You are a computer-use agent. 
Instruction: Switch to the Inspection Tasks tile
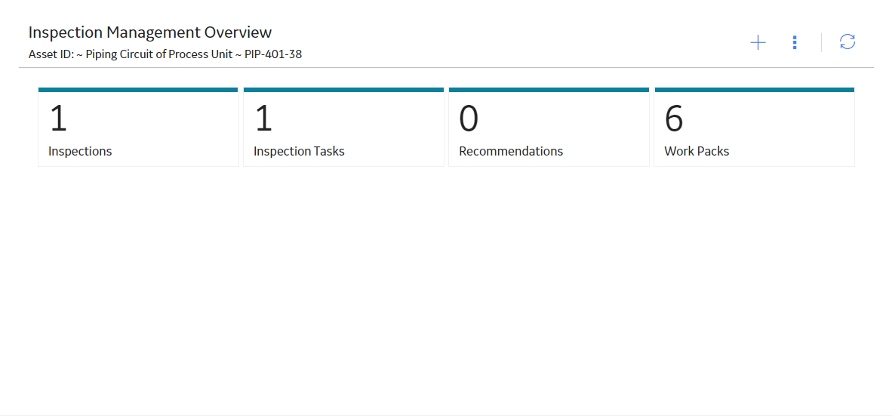343,127
